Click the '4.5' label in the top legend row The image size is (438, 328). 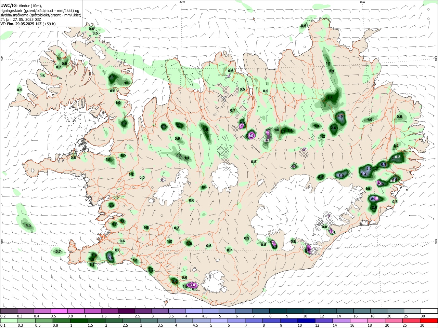[x=205, y=316]
